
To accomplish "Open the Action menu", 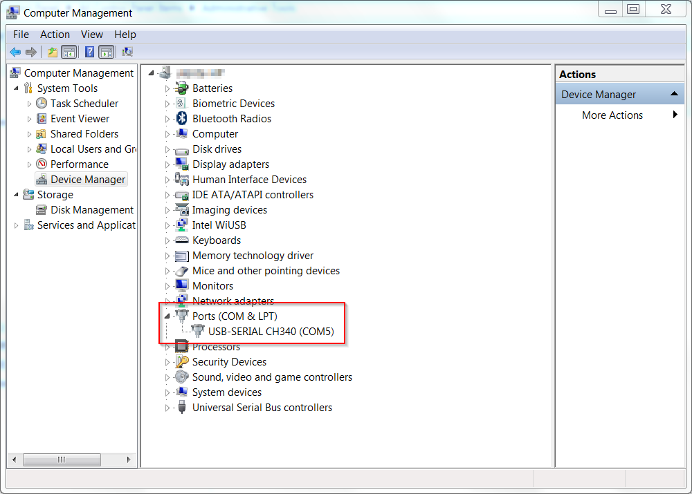I will [x=55, y=35].
